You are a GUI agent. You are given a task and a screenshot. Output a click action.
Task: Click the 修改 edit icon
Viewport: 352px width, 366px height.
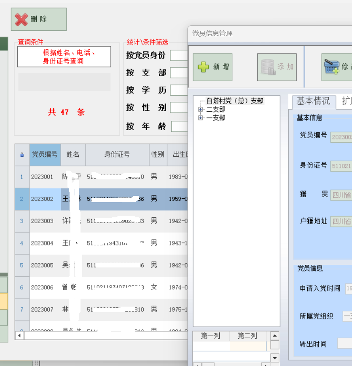pyautogui.click(x=332, y=67)
